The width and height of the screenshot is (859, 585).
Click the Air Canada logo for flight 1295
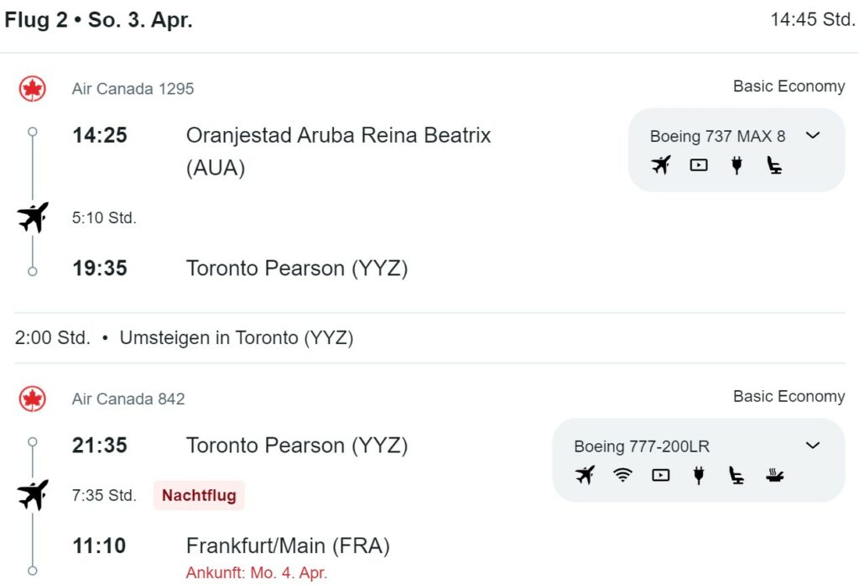[33, 89]
